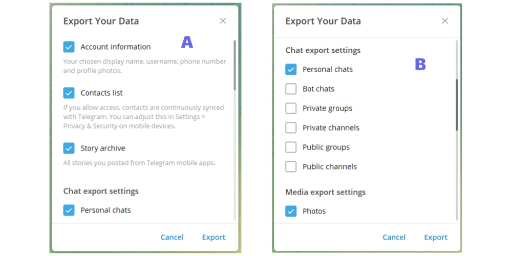Click the scrollbar thumb in dialog B
This screenshot has height=256, width=512.
click(457, 105)
